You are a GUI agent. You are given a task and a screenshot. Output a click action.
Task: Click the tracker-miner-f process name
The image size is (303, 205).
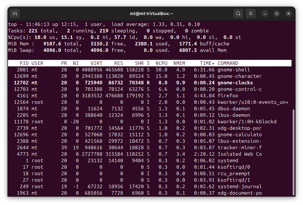[x=240, y=147]
